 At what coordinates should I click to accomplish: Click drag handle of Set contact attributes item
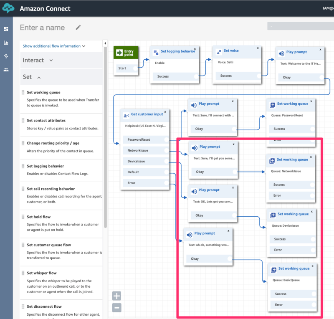(23, 120)
